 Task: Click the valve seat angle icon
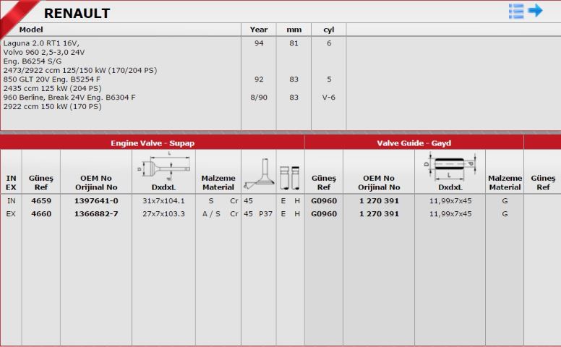pos(259,174)
